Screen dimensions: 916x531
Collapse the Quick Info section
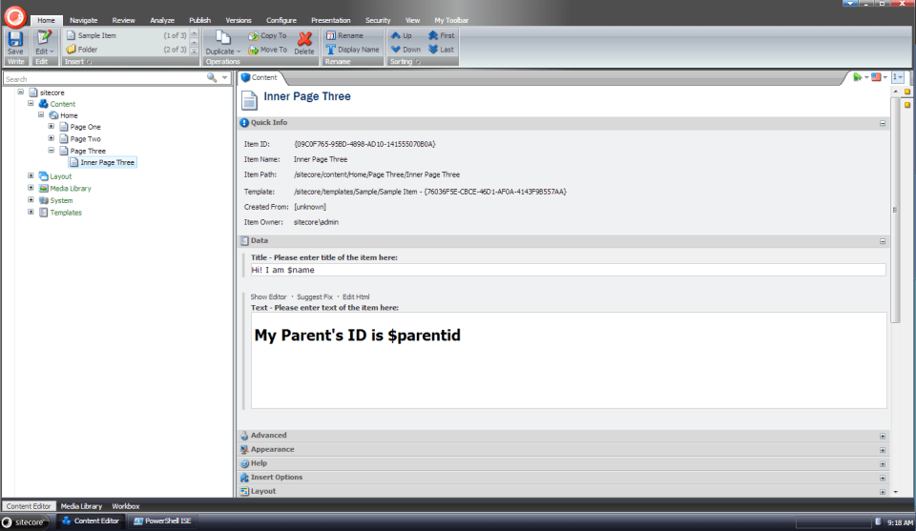[883, 123]
